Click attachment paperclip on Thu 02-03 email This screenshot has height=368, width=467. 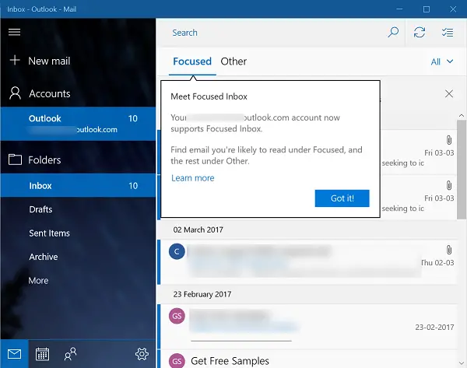(x=449, y=250)
